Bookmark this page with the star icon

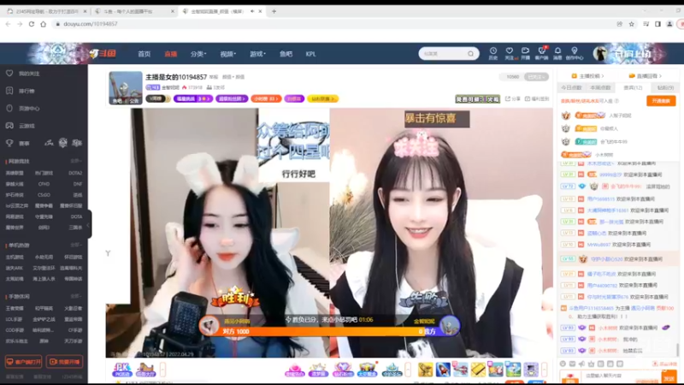(x=631, y=24)
